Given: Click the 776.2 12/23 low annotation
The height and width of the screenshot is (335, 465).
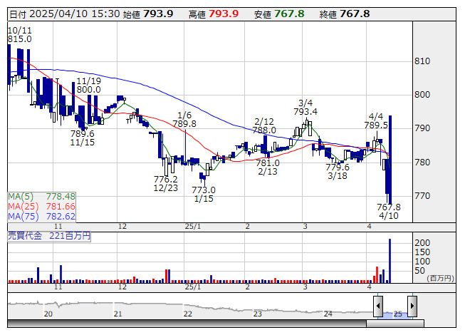Looking at the screenshot, I should [166, 183].
